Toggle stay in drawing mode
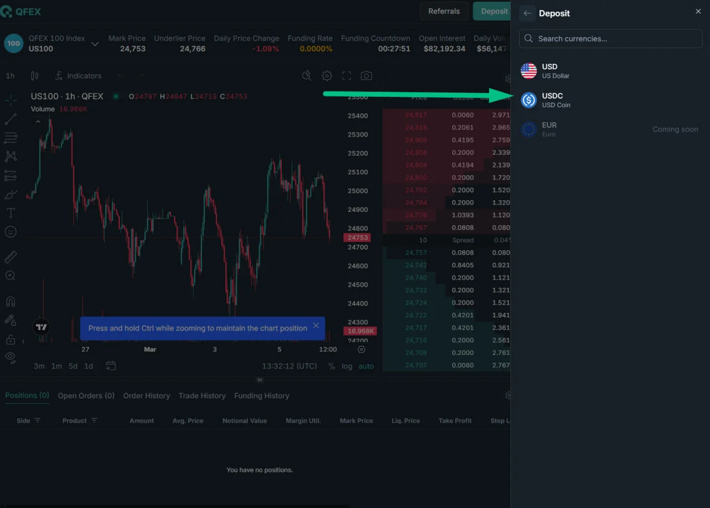The width and height of the screenshot is (710, 508). [11, 321]
